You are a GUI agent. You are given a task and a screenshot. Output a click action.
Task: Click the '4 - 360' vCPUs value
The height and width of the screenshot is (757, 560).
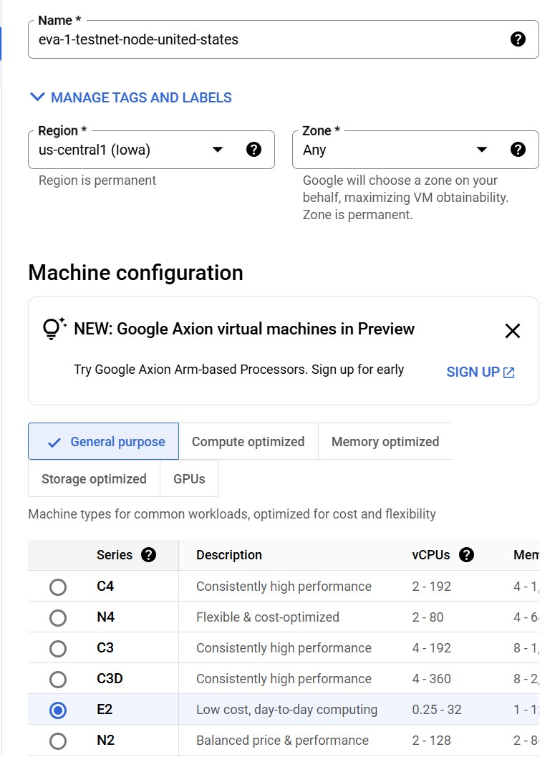[x=431, y=679]
